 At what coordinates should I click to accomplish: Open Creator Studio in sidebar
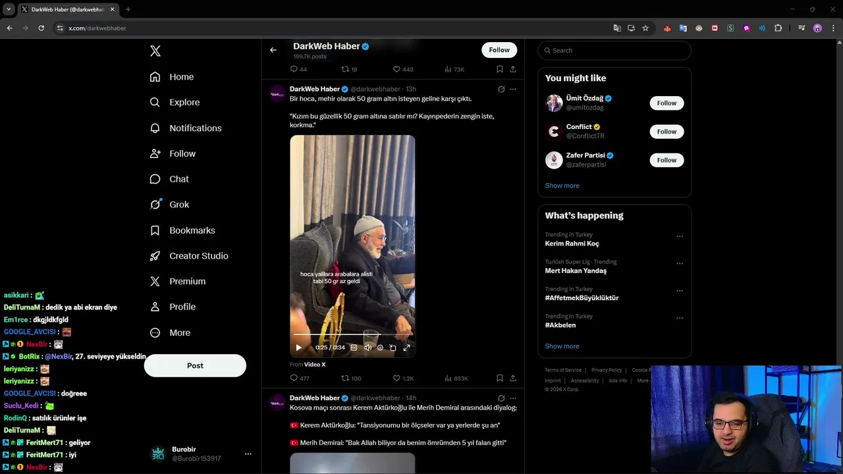(189, 255)
